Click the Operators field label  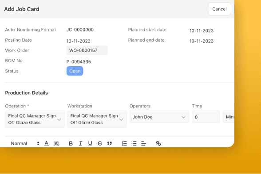point(140,106)
